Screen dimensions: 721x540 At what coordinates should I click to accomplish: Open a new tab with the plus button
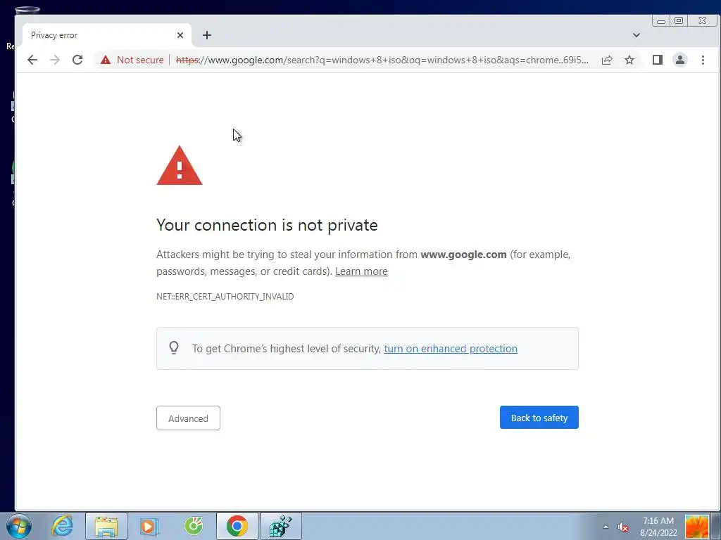click(207, 35)
